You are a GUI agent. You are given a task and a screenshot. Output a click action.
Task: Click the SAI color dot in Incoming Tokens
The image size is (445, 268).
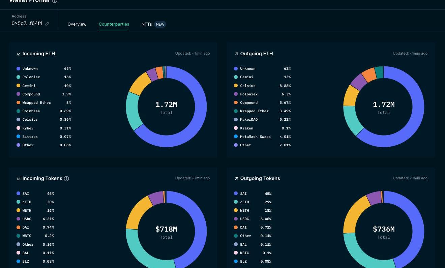click(x=18, y=193)
